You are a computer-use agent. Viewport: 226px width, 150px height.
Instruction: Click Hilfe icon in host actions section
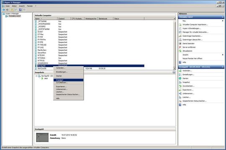point(180,62)
